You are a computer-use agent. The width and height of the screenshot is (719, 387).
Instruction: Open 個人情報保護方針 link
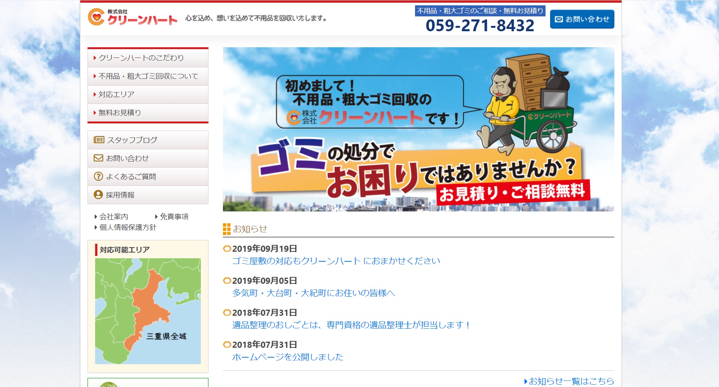click(127, 227)
